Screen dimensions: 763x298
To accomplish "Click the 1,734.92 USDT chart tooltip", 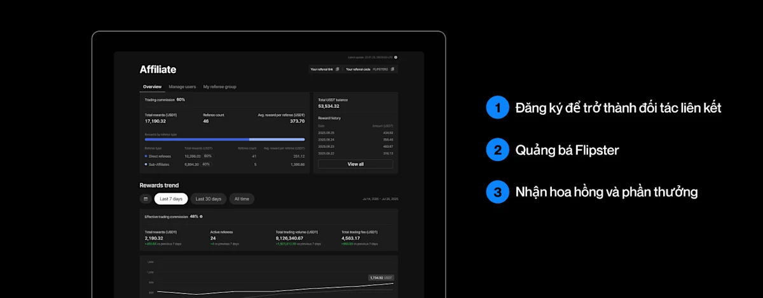I will coord(381,278).
